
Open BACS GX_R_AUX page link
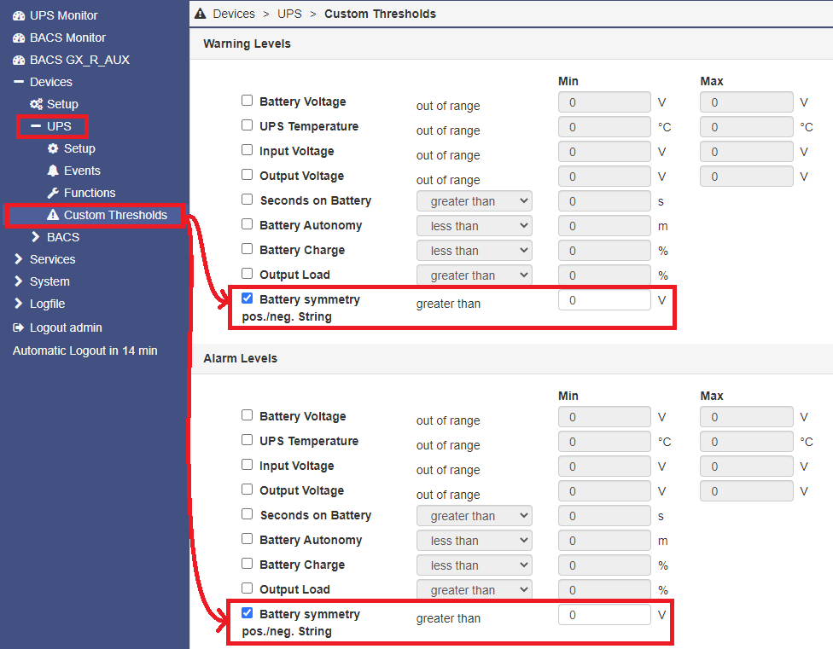(79, 60)
